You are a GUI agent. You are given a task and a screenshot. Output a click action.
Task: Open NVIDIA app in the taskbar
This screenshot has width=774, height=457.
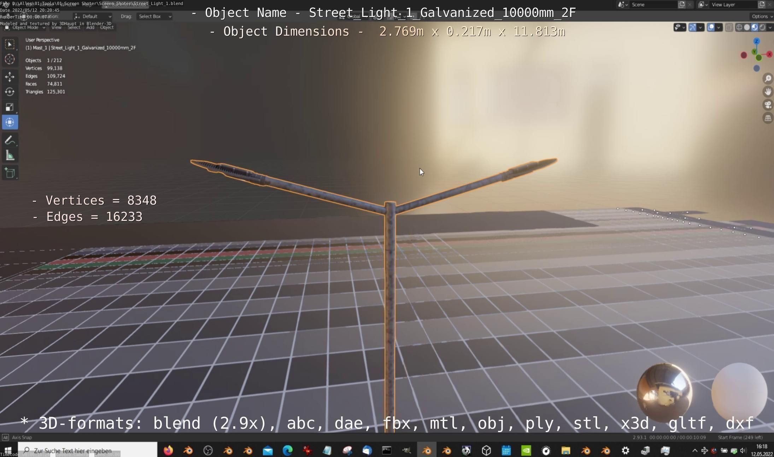526,450
